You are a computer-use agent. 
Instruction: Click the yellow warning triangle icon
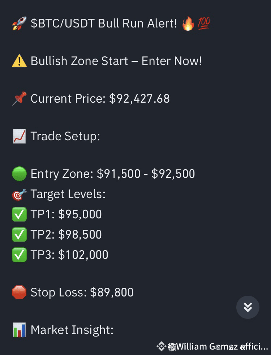pyautogui.click(x=19, y=61)
